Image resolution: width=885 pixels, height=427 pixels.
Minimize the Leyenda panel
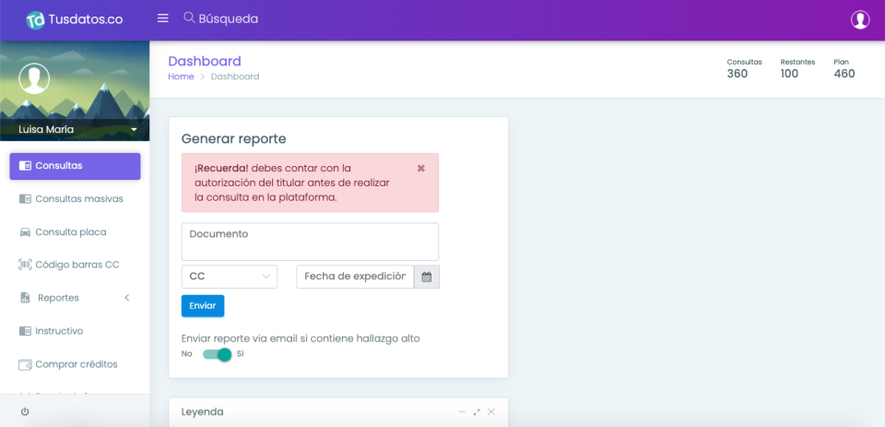(462, 411)
